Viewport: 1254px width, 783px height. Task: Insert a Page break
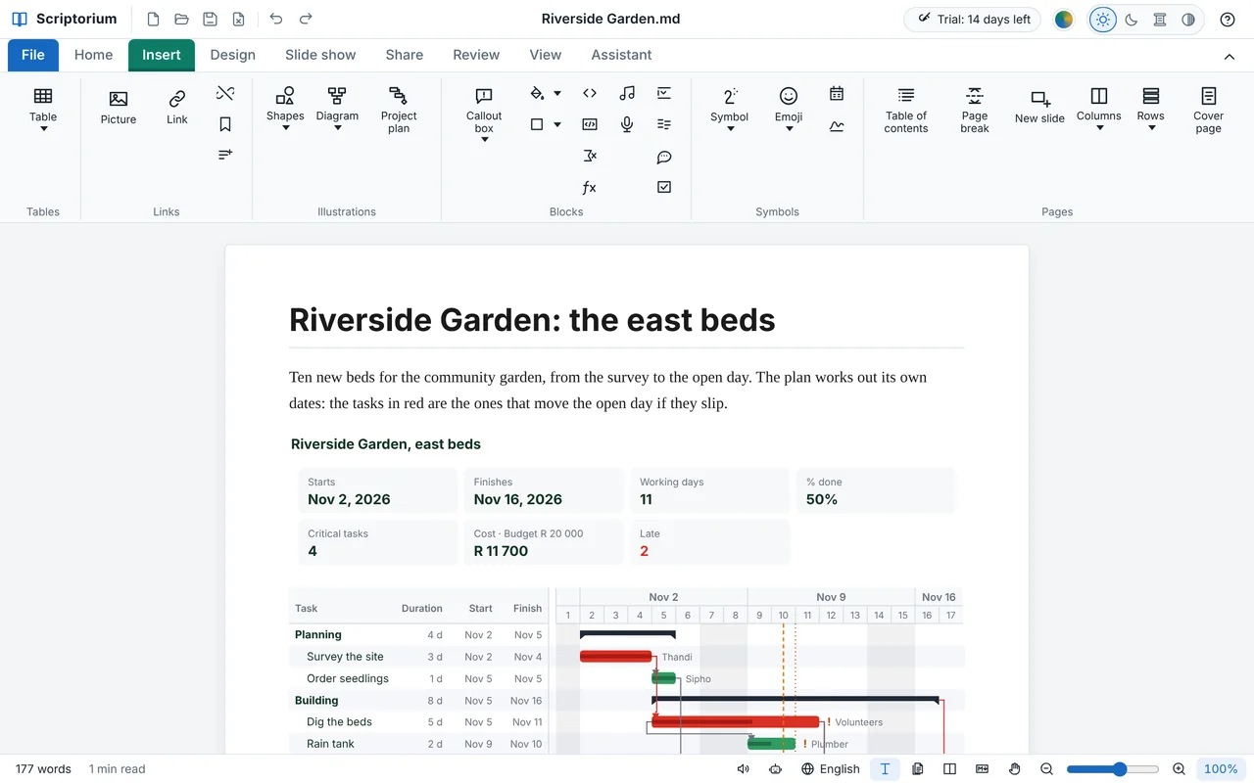[974, 110]
